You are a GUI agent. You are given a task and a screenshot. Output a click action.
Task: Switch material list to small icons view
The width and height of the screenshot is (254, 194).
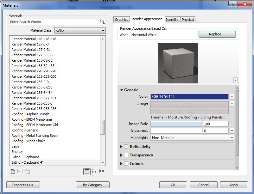(x=94, y=171)
